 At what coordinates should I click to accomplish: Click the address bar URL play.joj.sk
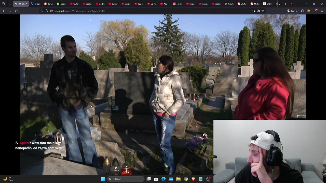coord(80,11)
